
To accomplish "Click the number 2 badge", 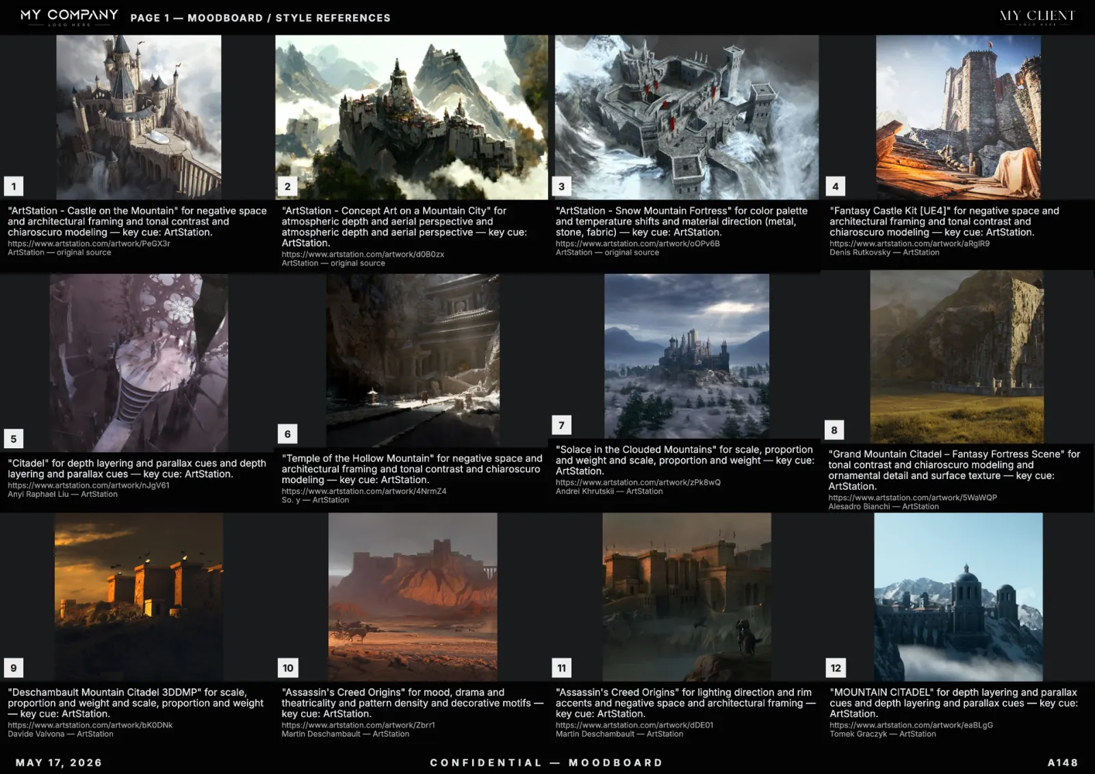I will [x=287, y=186].
